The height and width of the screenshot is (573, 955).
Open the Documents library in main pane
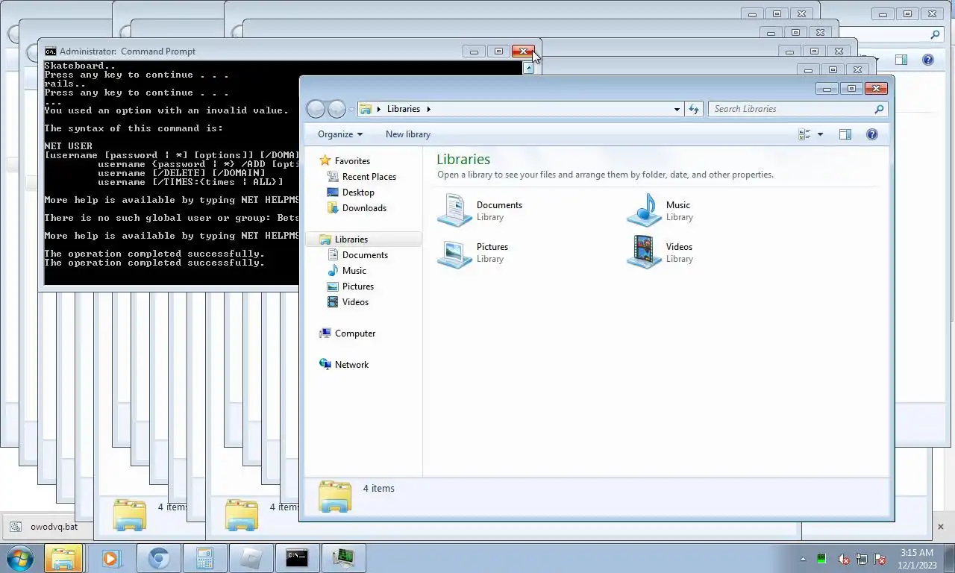[x=480, y=210]
